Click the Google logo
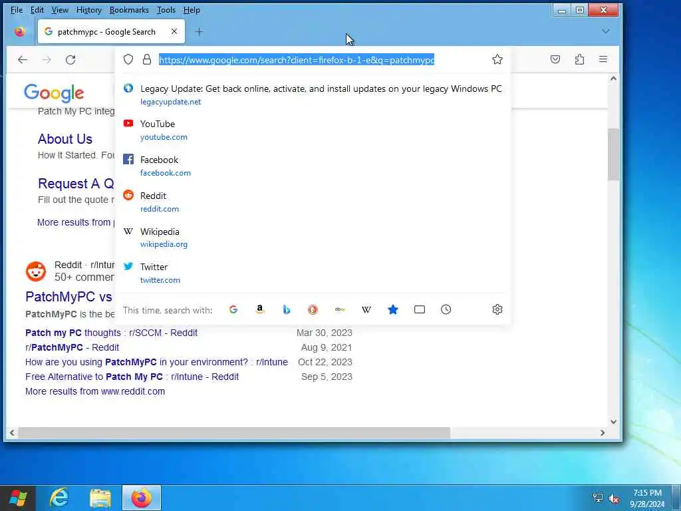 pyautogui.click(x=54, y=93)
